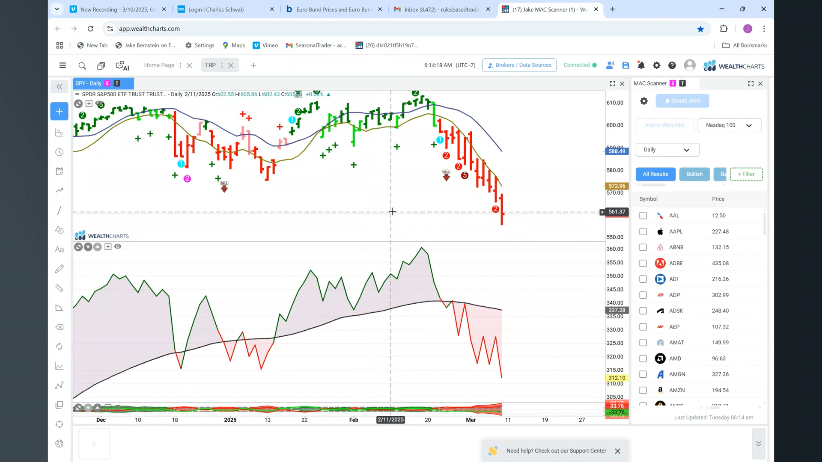This screenshot has height=462, width=822.
Task: Toggle indicator visibility eye in lower pane
Action: click(118, 246)
